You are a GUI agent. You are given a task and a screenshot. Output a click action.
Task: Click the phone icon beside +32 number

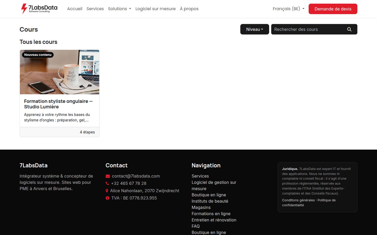point(107,183)
